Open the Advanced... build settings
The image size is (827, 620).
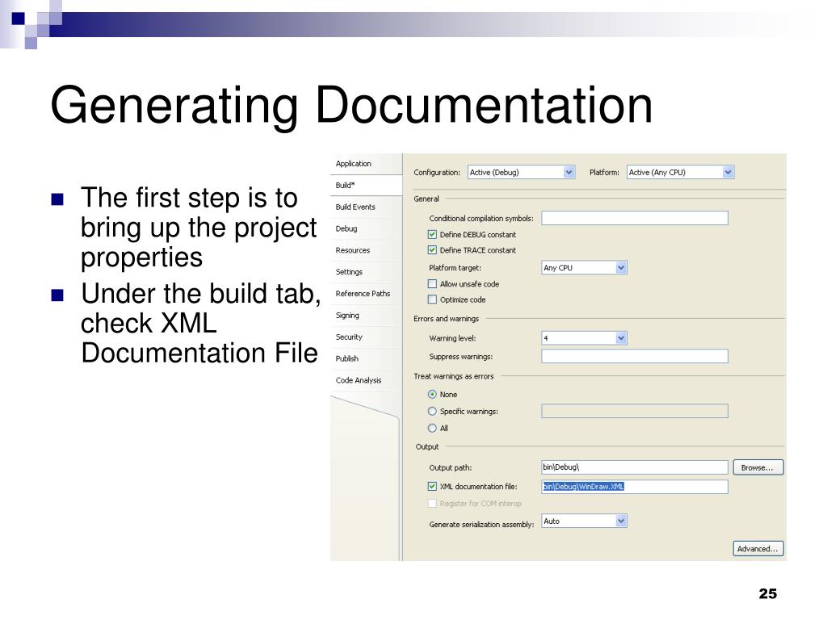coord(758,549)
